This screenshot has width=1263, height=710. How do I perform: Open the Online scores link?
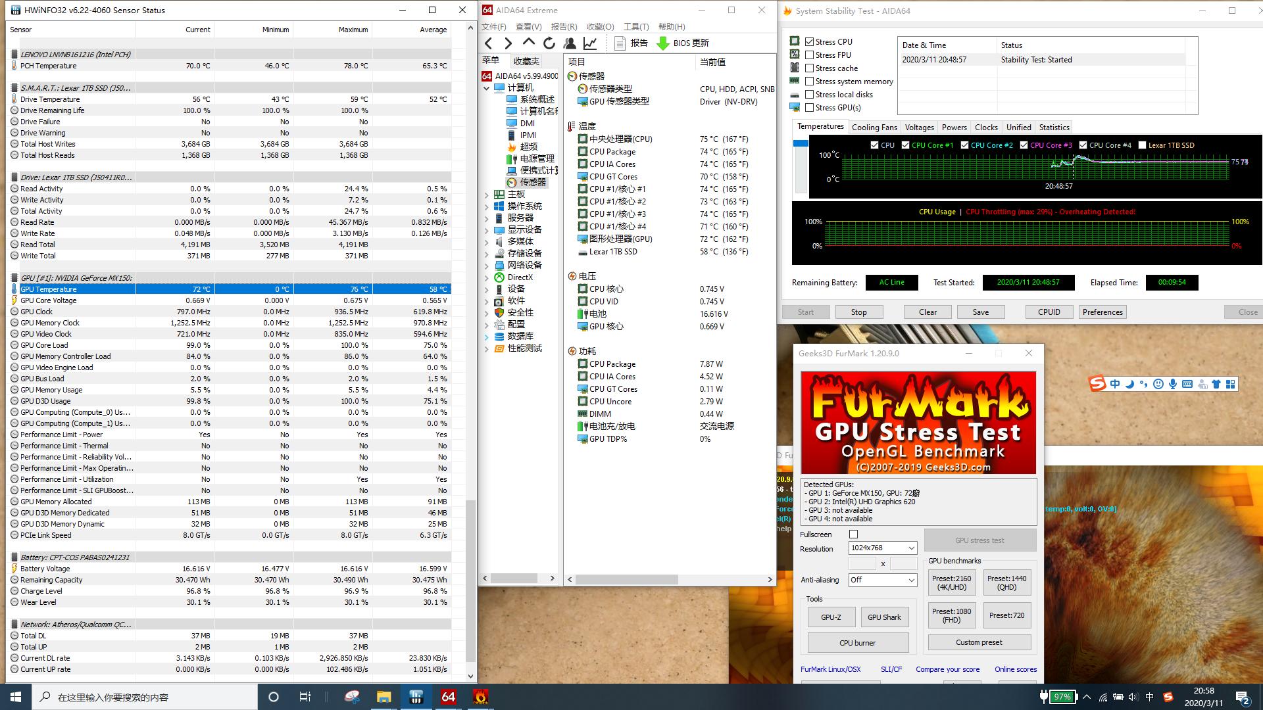pyautogui.click(x=1015, y=669)
